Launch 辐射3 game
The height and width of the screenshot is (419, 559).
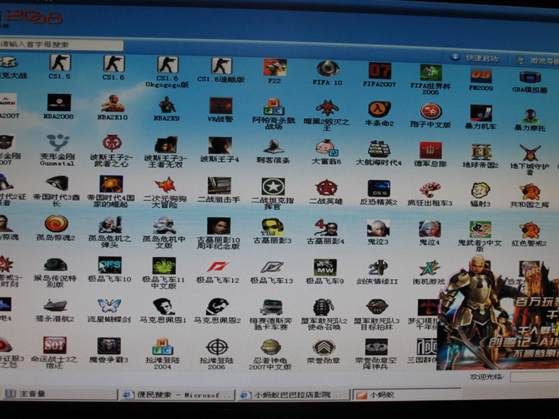click(481, 191)
